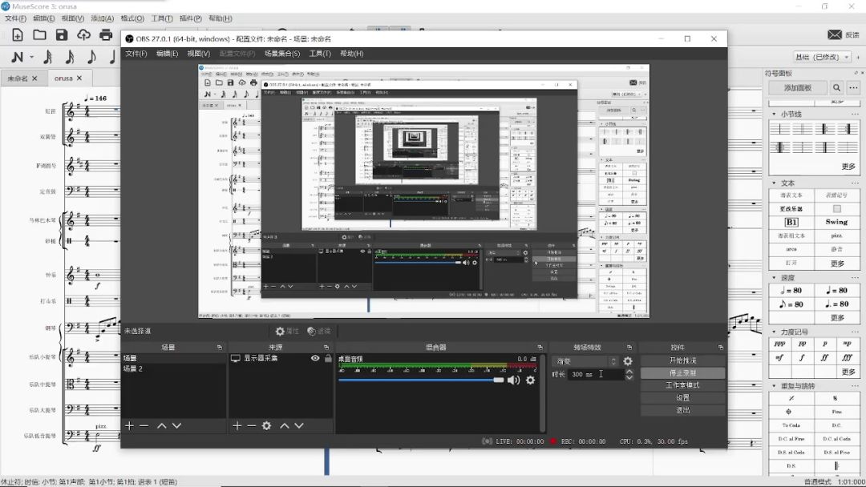Click 停止录制 to stop recording
This screenshot has height=487, width=866.
(682, 372)
